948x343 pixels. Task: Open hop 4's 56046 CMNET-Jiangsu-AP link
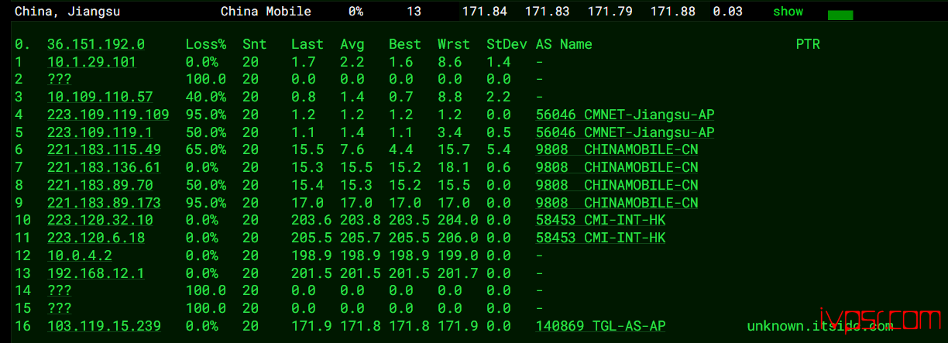pyautogui.click(x=625, y=115)
